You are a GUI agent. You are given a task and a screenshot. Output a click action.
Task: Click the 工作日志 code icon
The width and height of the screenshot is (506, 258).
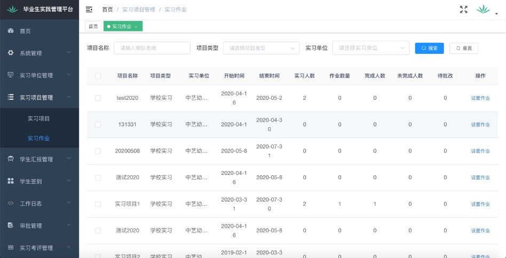[11, 203]
